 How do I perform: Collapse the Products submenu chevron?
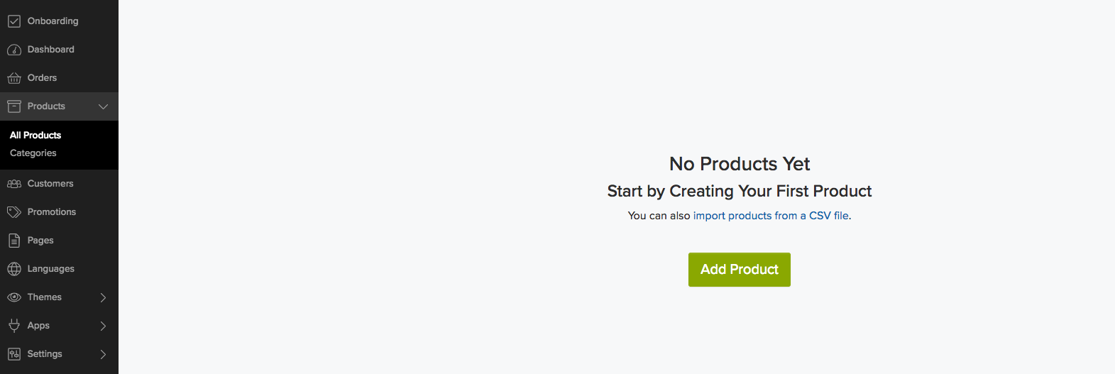pyautogui.click(x=103, y=106)
